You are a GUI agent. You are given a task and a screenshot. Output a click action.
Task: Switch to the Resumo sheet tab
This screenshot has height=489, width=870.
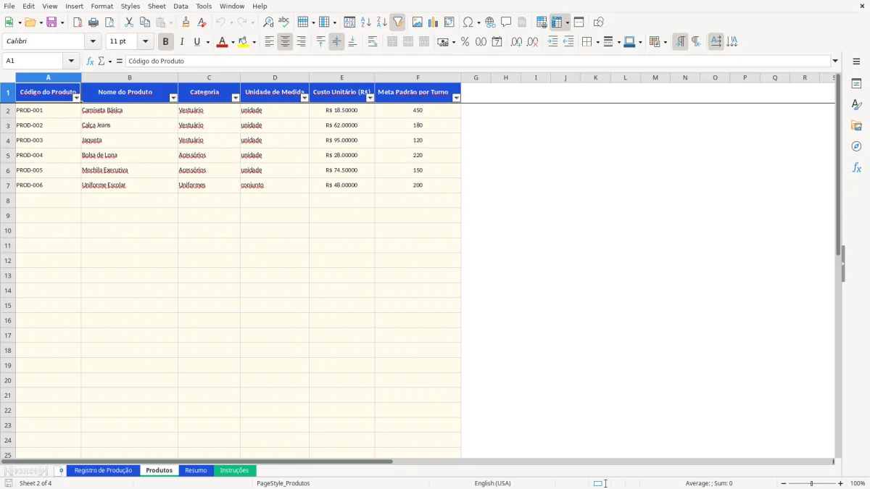coord(196,470)
